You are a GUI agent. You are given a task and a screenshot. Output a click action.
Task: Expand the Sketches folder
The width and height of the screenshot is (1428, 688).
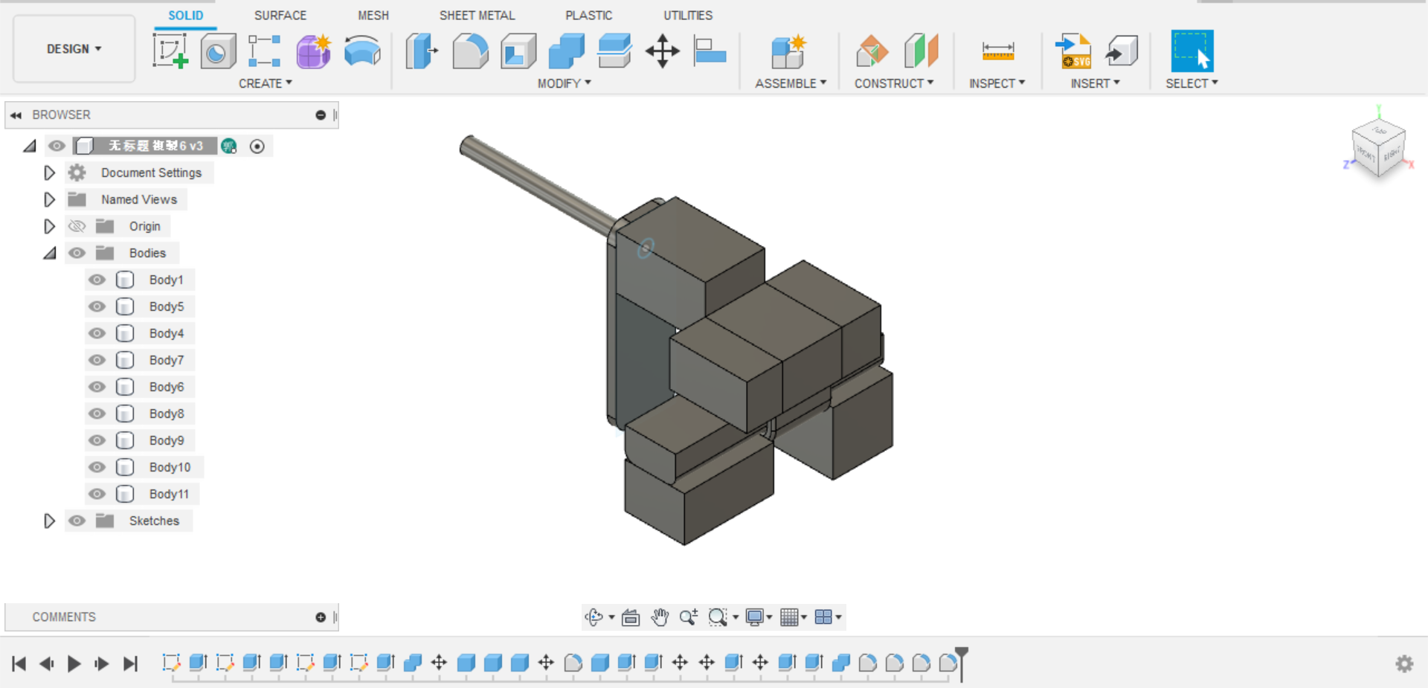tap(49, 521)
